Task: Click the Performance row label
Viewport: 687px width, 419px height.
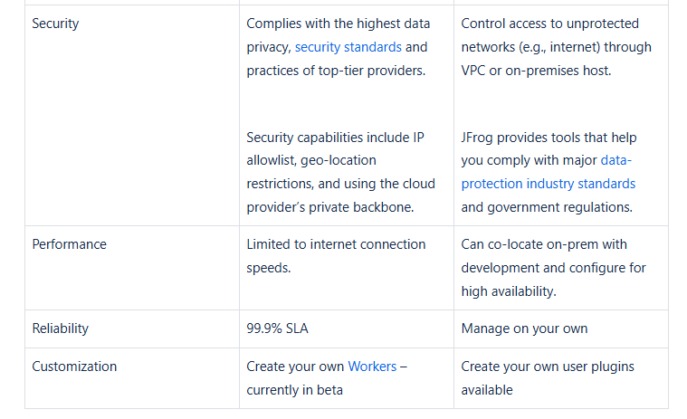Action: click(x=69, y=244)
